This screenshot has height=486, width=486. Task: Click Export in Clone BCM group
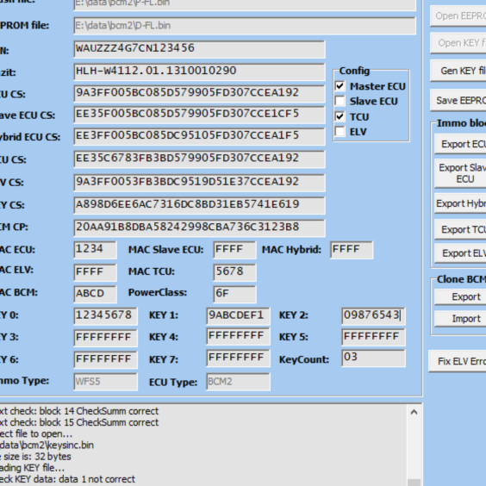coord(460,296)
